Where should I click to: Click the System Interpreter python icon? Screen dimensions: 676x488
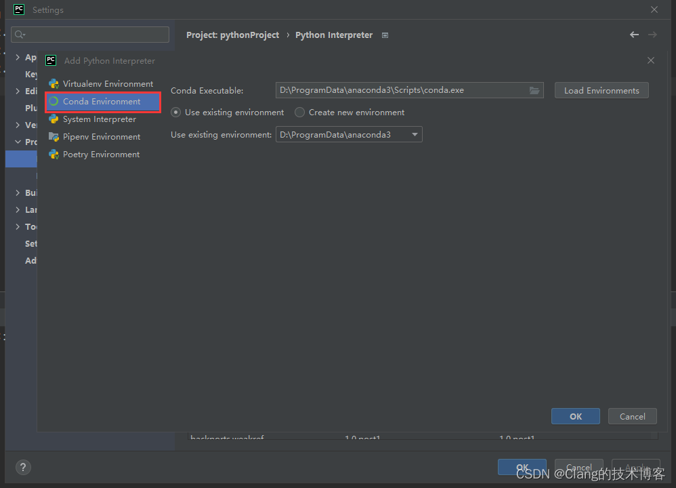tap(54, 119)
